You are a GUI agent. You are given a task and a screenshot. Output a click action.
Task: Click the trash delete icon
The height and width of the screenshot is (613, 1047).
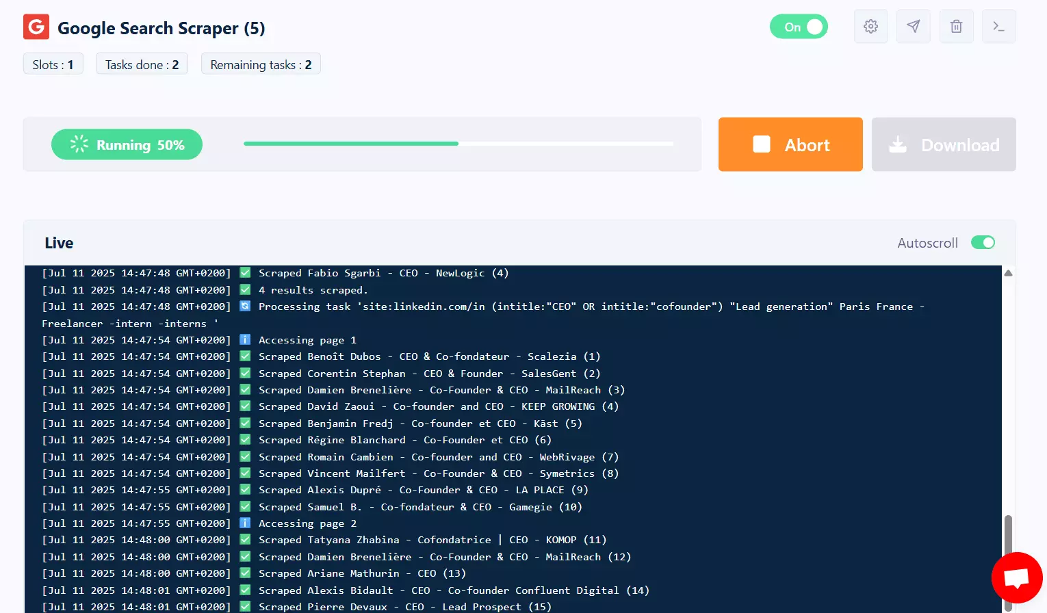(x=956, y=26)
